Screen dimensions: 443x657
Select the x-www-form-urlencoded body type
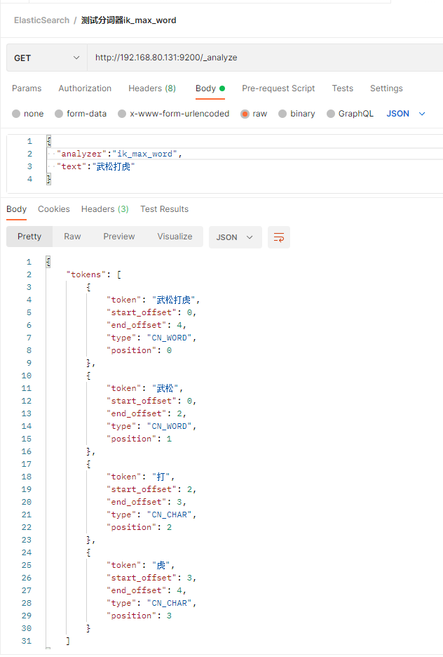(x=174, y=114)
